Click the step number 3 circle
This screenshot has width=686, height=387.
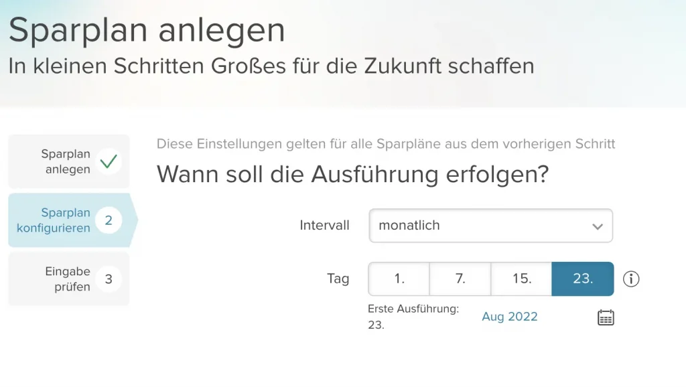tap(109, 279)
